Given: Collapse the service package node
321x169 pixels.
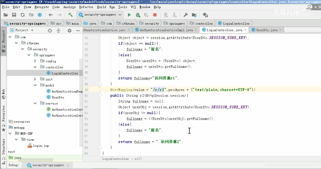Looking at the screenshot, I should 35,103.
